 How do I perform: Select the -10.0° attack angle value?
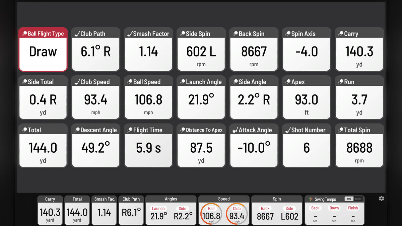(254, 148)
